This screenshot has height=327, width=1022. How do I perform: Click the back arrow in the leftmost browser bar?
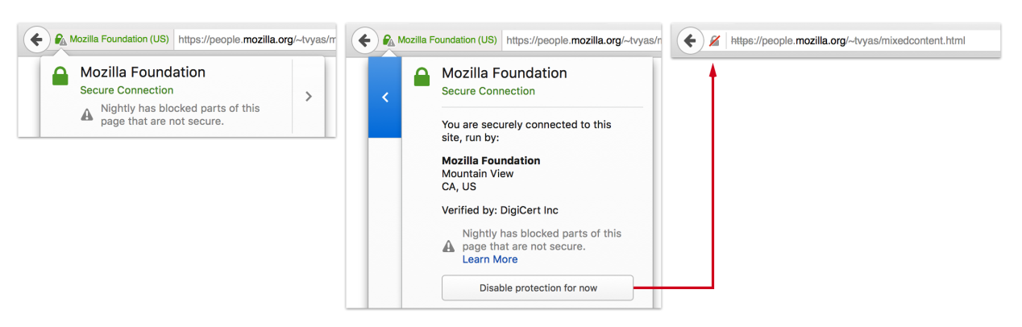click(36, 39)
